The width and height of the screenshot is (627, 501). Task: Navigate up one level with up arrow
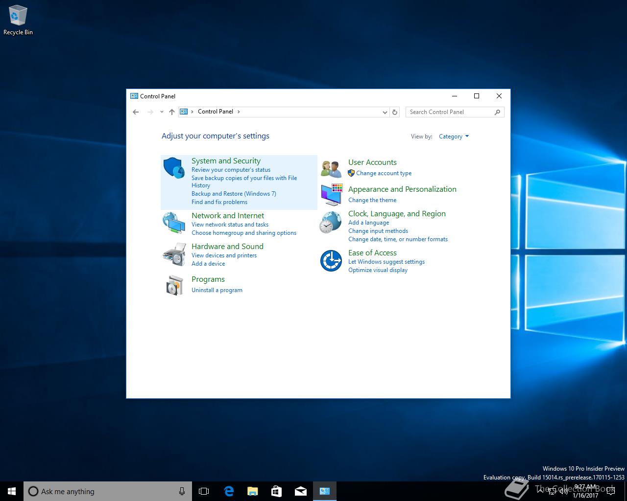point(172,112)
